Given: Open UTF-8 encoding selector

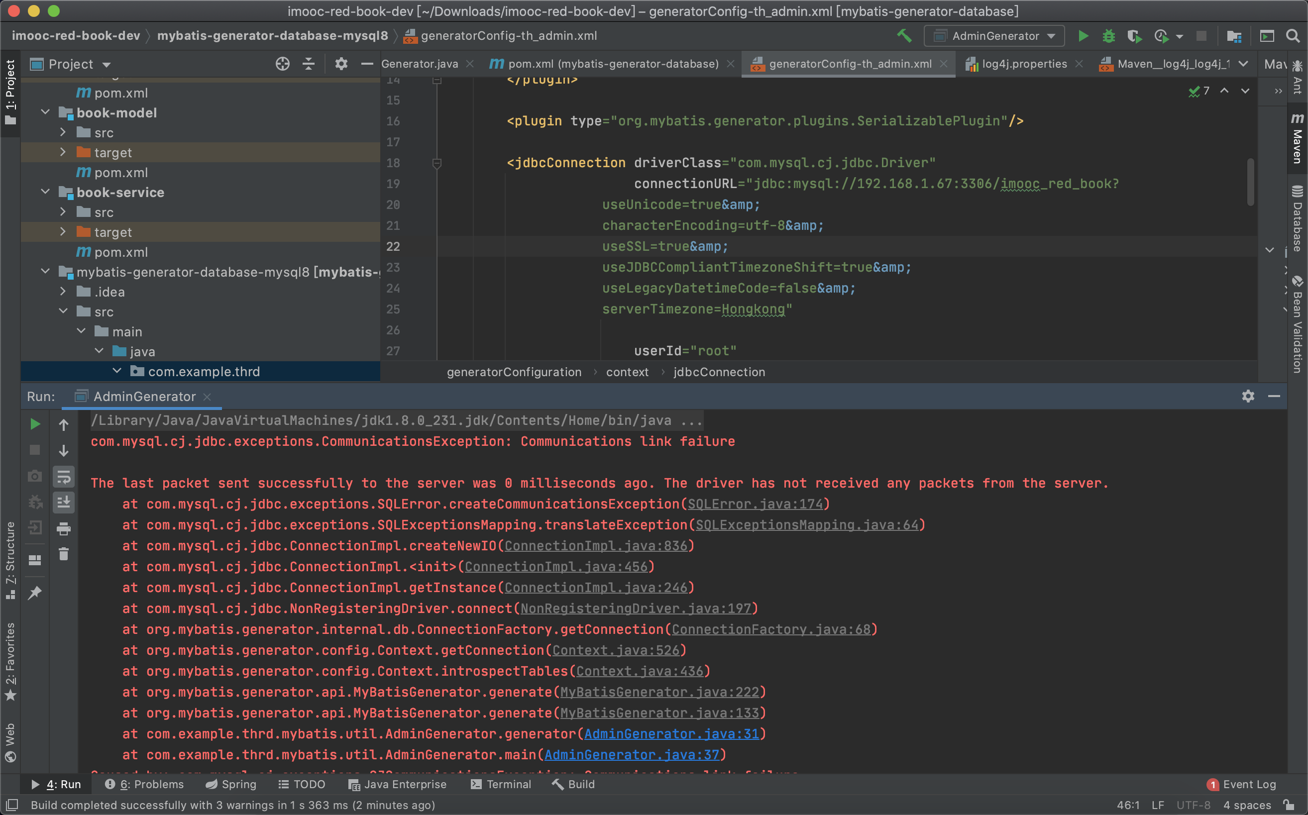Looking at the screenshot, I should (x=1193, y=805).
